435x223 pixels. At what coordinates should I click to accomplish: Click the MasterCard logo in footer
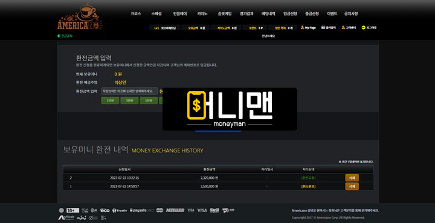pyautogui.click(x=159, y=210)
